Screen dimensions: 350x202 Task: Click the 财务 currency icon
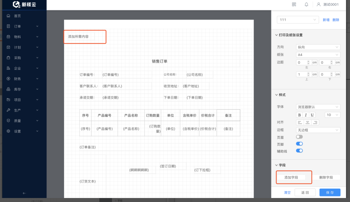tap(9, 79)
